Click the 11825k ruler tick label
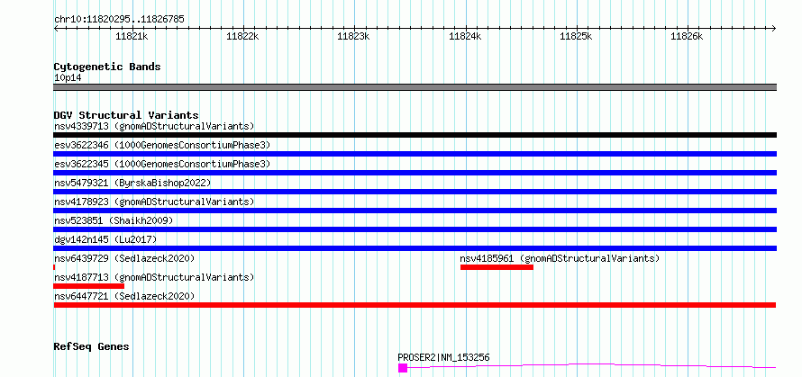 coord(577,36)
